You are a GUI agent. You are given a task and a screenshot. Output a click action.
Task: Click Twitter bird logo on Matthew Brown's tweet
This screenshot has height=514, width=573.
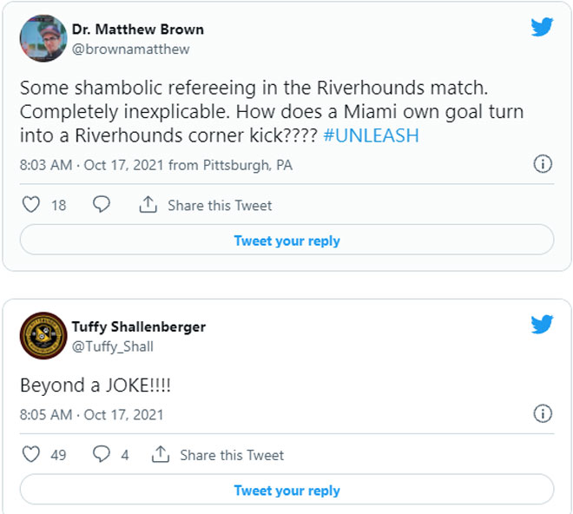[x=542, y=27]
